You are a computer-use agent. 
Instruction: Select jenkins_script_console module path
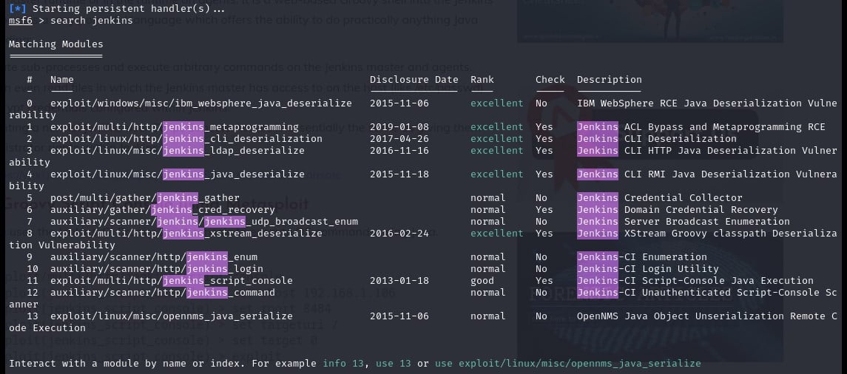171,281
